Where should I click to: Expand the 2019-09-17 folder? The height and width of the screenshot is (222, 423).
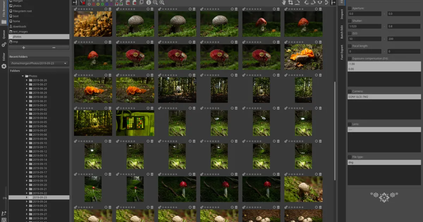[27, 172]
